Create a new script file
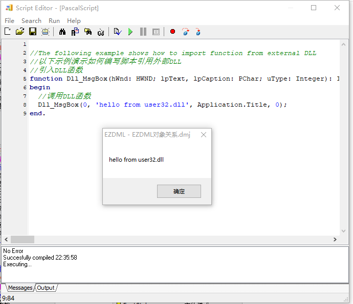The height and width of the screenshot is (304, 353). coord(8,32)
